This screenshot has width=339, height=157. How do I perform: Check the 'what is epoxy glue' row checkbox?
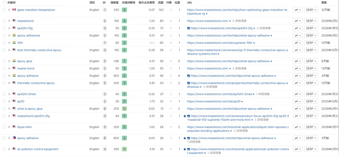(x=4, y=109)
